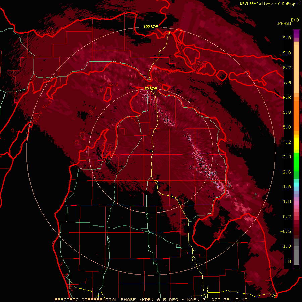Click the NEXLAB-College of DuPage credit text
Viewport: 302px width, 302px height.
[x=268, y=4]
